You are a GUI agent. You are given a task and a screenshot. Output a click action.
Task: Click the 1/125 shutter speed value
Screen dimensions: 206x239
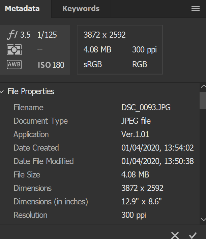pos(47,35)
